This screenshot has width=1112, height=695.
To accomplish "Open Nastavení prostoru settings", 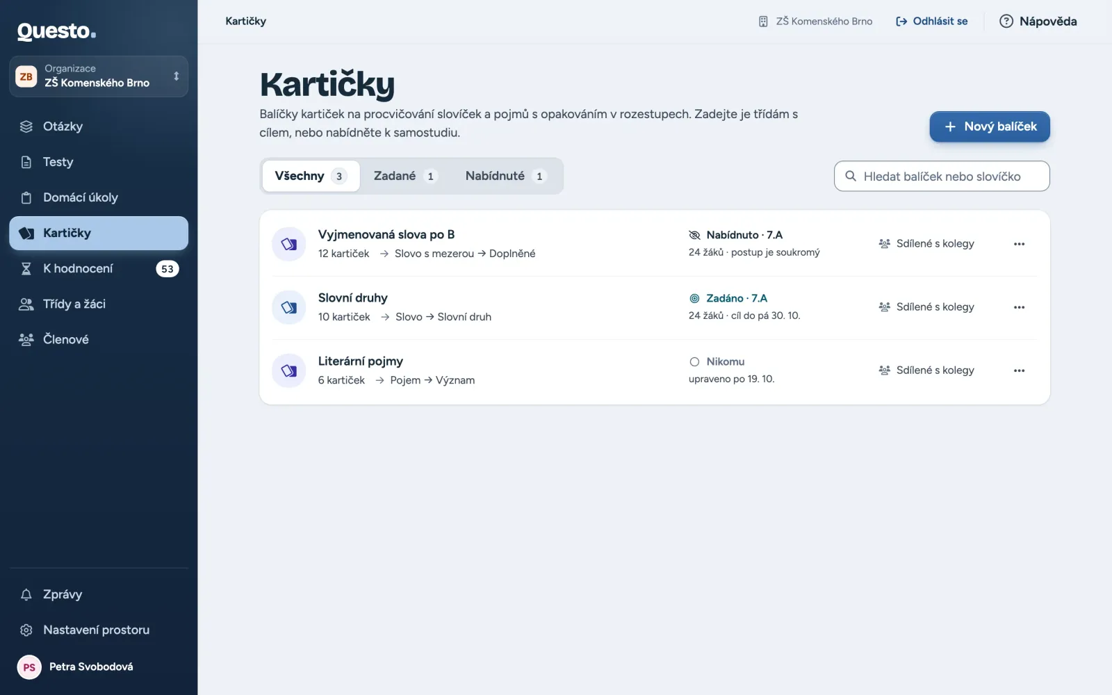I will coord(99,630).
